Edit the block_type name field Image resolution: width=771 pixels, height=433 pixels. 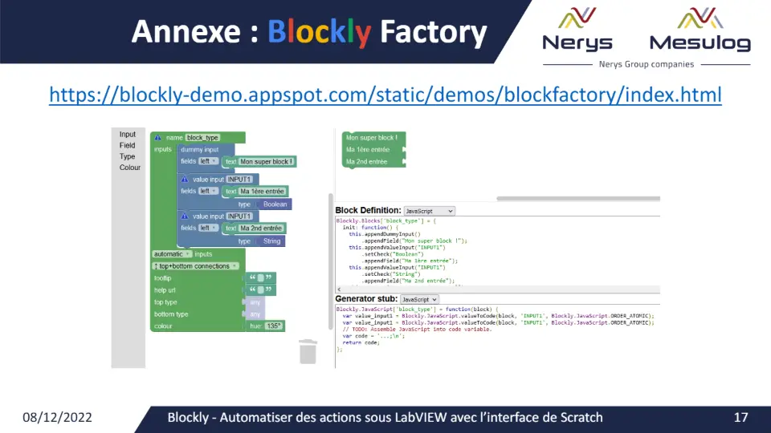[202, 138]
